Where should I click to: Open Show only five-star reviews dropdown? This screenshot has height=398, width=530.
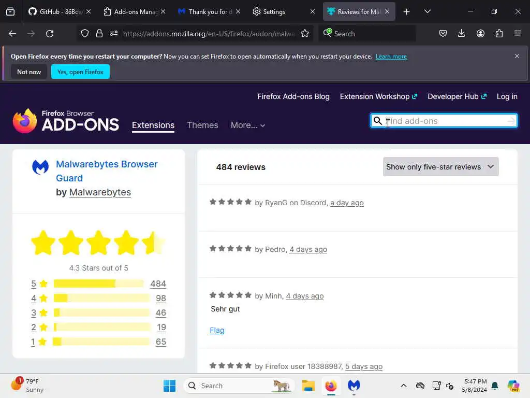[440, 167]
